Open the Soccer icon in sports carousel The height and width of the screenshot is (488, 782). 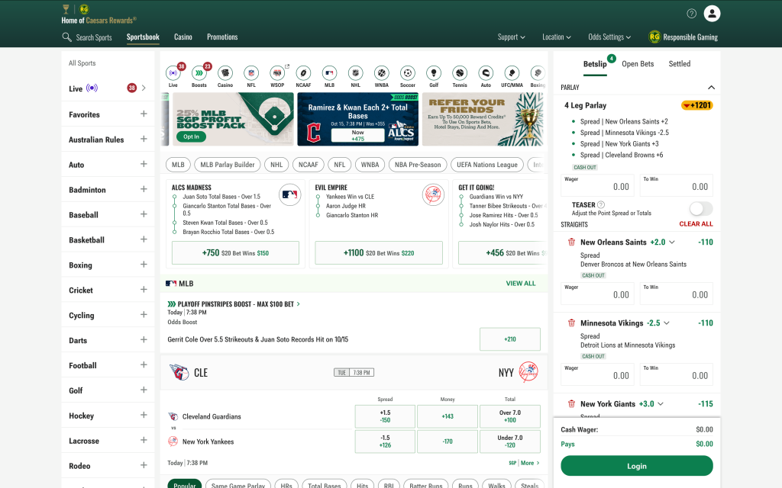point(408,73)
